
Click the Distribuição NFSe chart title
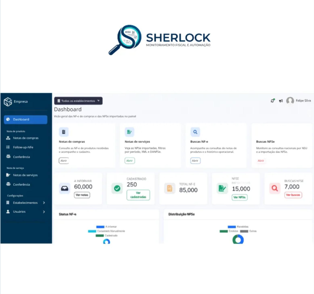coord(182,214)
